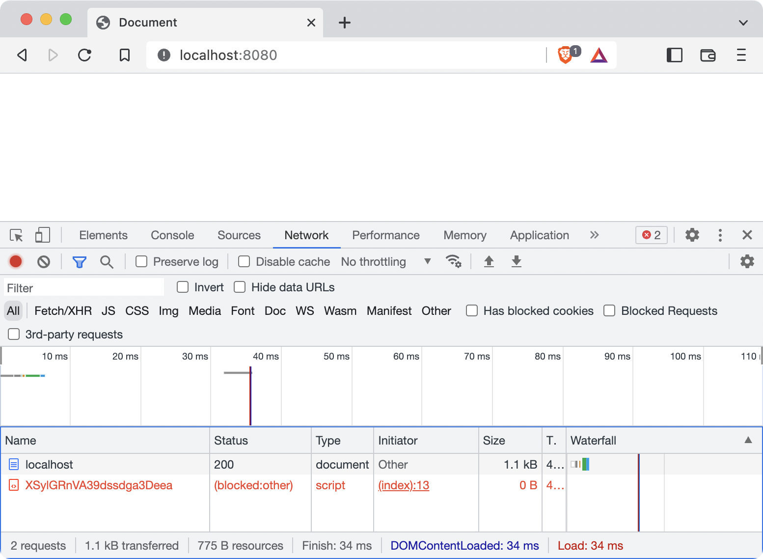Toggle the network filter funnel icon

pyautogui.click(x=79, y=262)
